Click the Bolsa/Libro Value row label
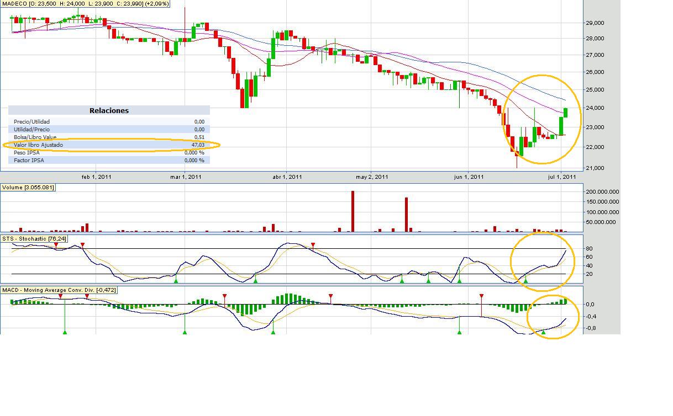The image size is (673, 416). pyautogui.click(x=35, y=137)
